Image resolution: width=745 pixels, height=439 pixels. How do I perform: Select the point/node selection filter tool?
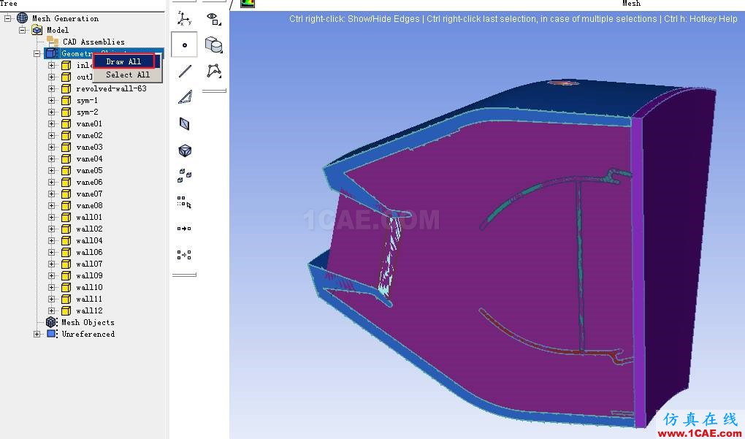pyautogui.click(x=184, y=45)
